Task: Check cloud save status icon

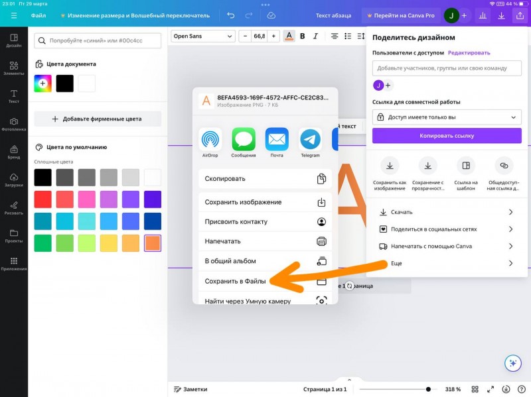Action: (x=271, y=15)
